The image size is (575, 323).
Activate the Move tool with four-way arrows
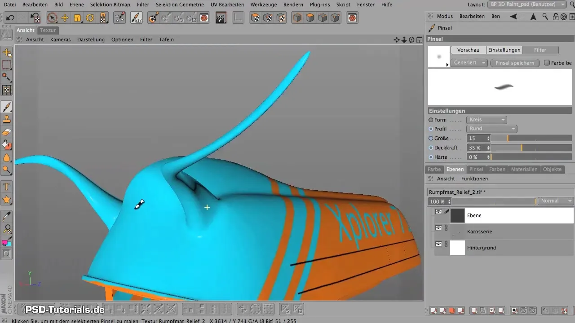click(x=65, y=18)
